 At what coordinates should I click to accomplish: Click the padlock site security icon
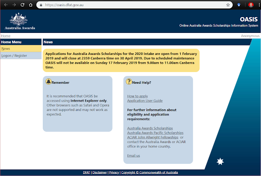click(41, 5)
